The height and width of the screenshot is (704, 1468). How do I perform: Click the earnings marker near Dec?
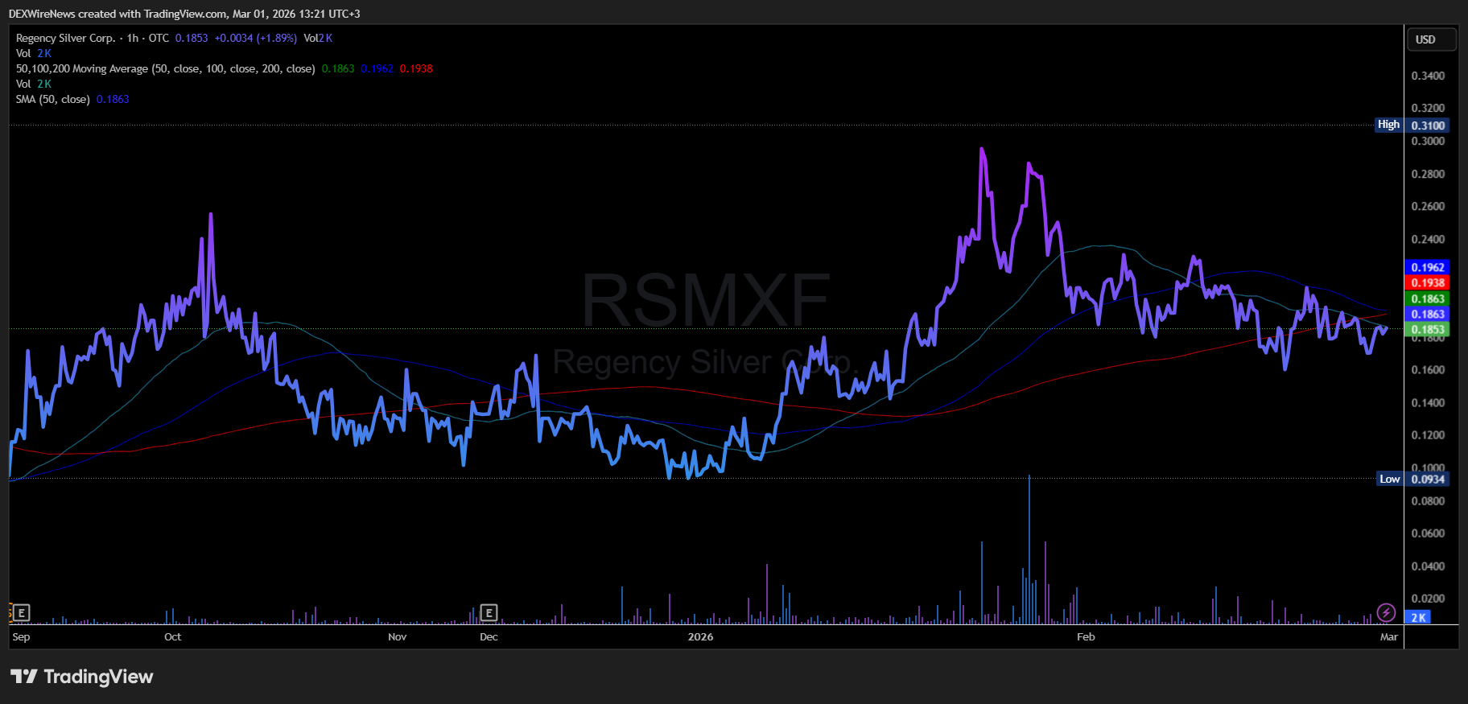(489, 613)
